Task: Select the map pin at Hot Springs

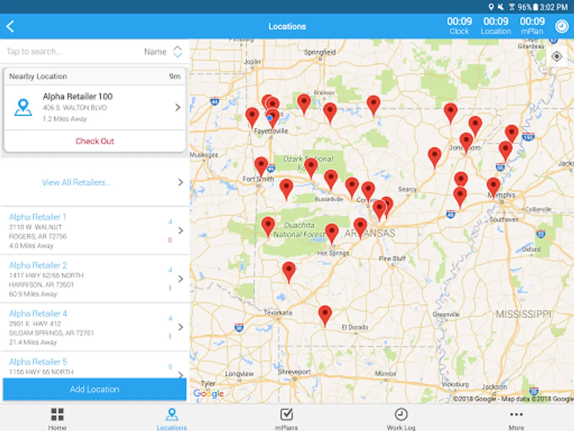Action: click(x=332, y=234)
